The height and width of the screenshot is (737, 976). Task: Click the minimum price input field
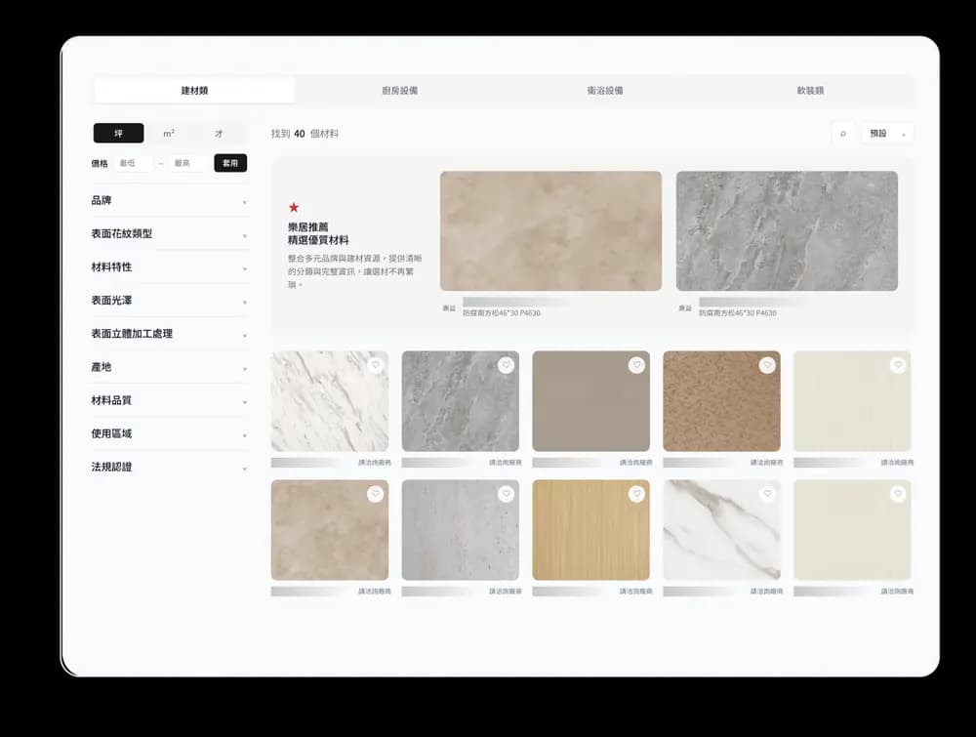[x=134, y=163]
